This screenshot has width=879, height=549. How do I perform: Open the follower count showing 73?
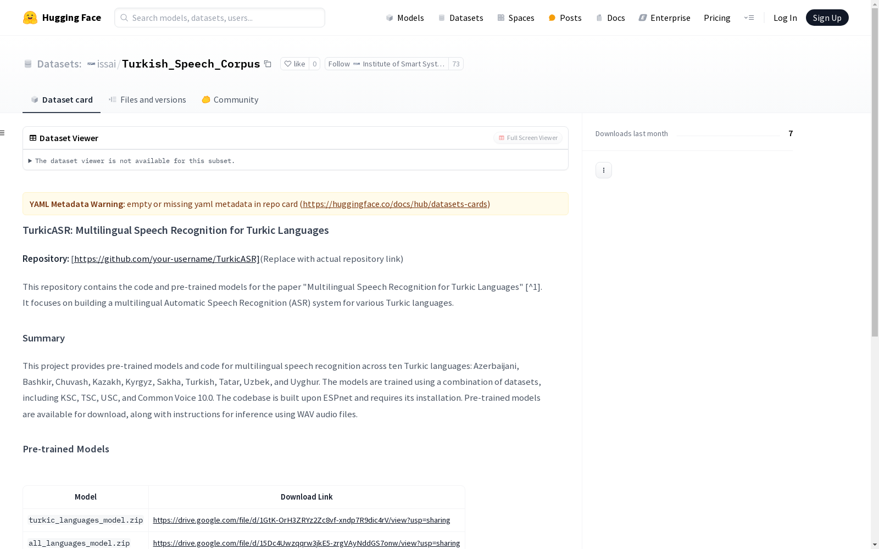(456, 64)
